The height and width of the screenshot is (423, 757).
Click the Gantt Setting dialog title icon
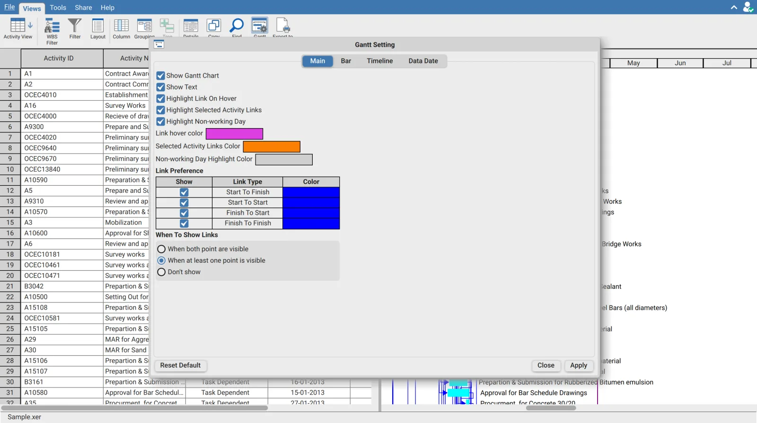click(159, 44)
